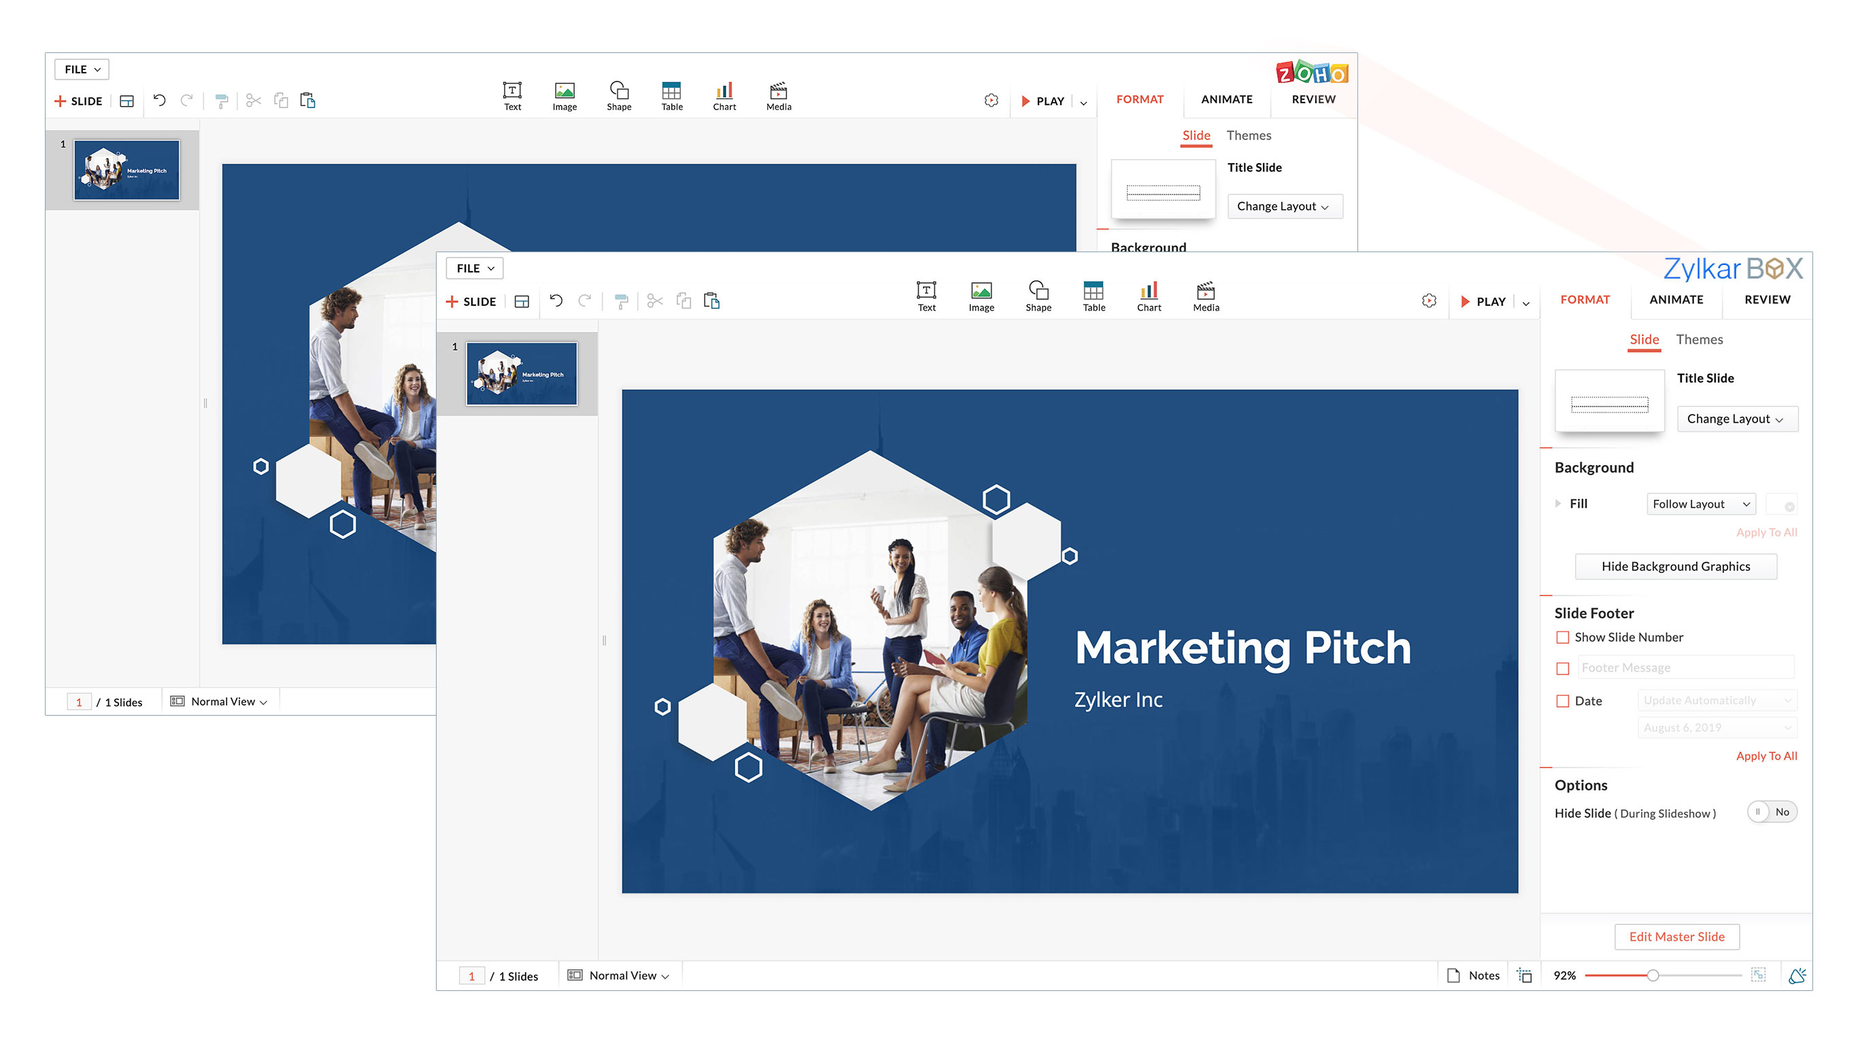This screenshot has width=1858, height=1044.
Task: Switch to the ANIMATE tab in front window
Action: click(x=1676, y=299)
